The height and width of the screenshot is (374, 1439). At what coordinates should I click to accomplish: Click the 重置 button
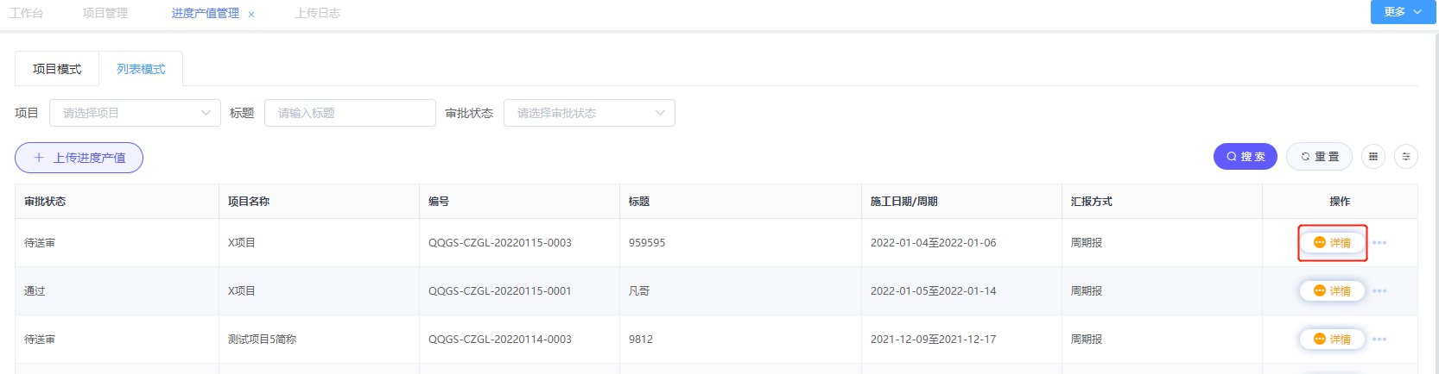1320,157
